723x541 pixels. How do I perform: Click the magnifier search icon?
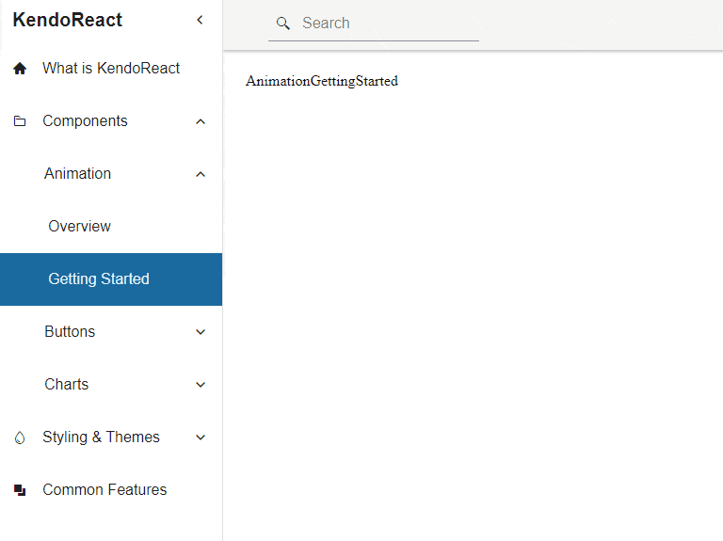(283, 23)
